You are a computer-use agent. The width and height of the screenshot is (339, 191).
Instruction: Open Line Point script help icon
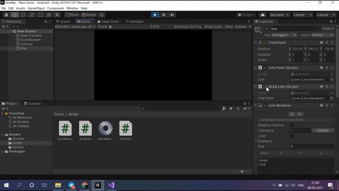pos(322,67)
